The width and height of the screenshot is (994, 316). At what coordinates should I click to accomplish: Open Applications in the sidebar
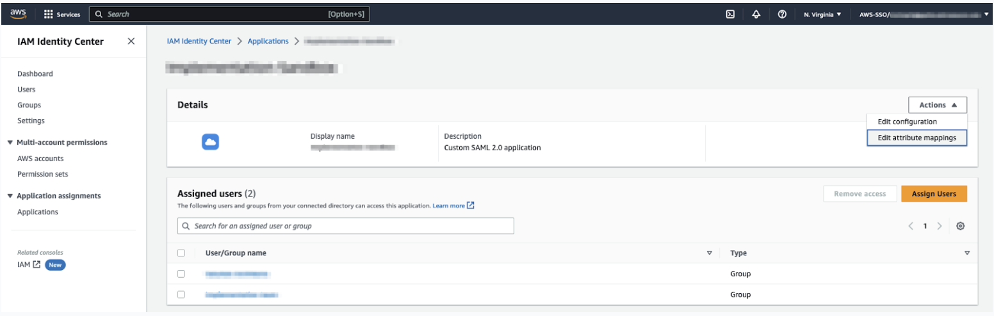[38, 212]
